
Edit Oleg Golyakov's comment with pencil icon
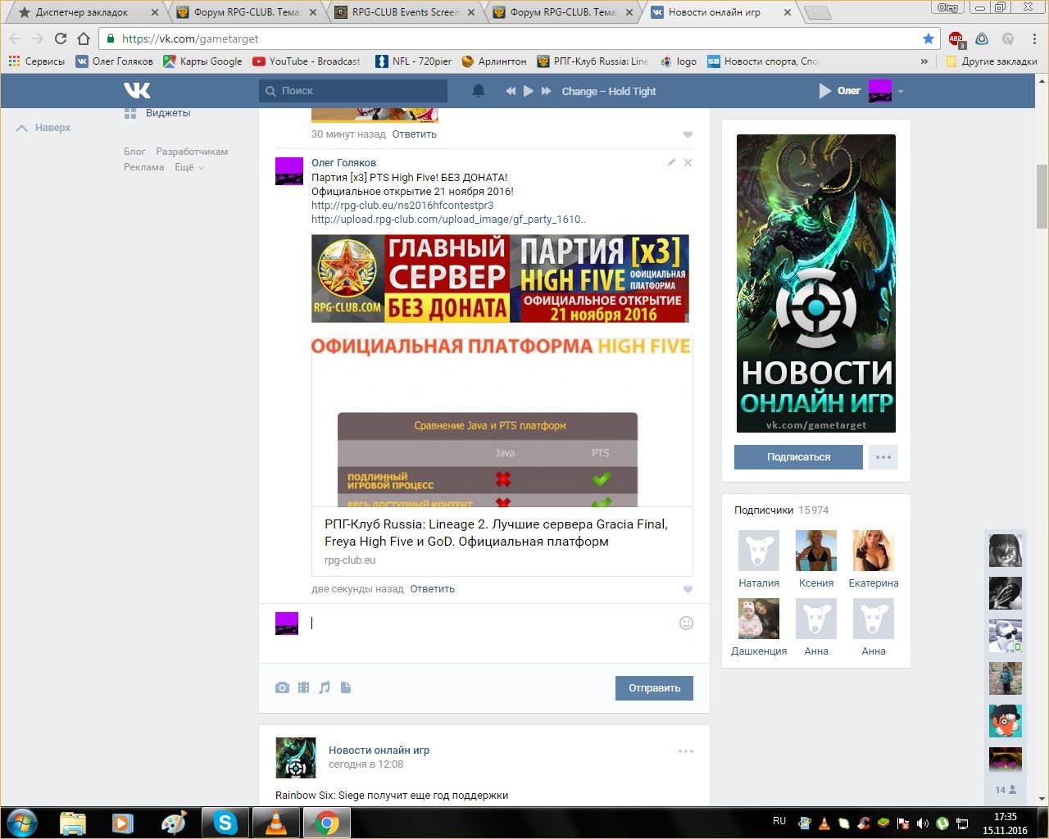[671, 162]
